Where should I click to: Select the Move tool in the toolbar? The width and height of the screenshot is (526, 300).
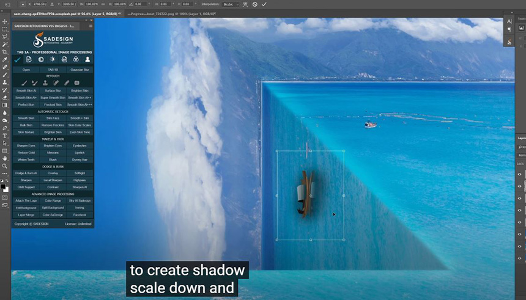click(5, 21)
